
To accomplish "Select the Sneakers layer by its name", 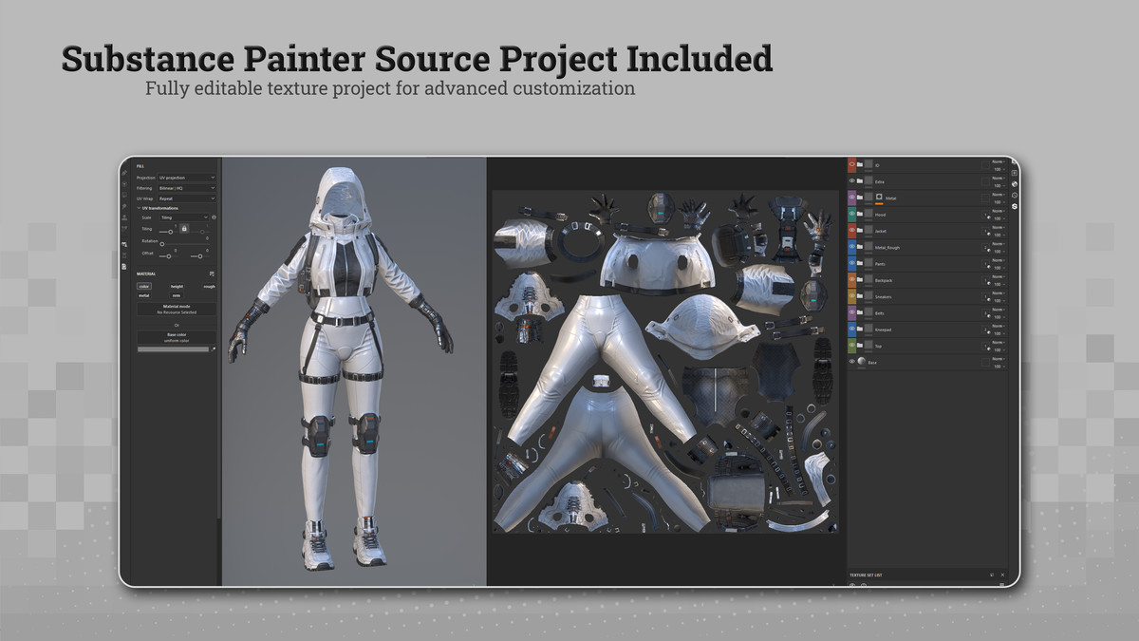I will [x=883, y=296].
